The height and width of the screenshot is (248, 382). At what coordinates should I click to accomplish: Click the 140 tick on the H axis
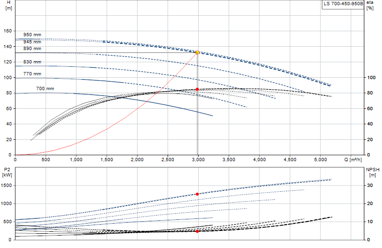(8, 46)
